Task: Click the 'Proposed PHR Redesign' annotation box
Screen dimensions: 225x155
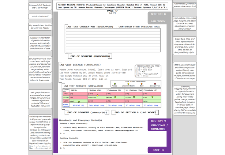Action: click(x=40, y=7)
